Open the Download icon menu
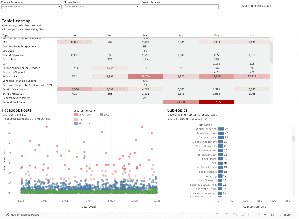Image resolution: width=299 pixels, height=219 pixels. tap(261, 214)
